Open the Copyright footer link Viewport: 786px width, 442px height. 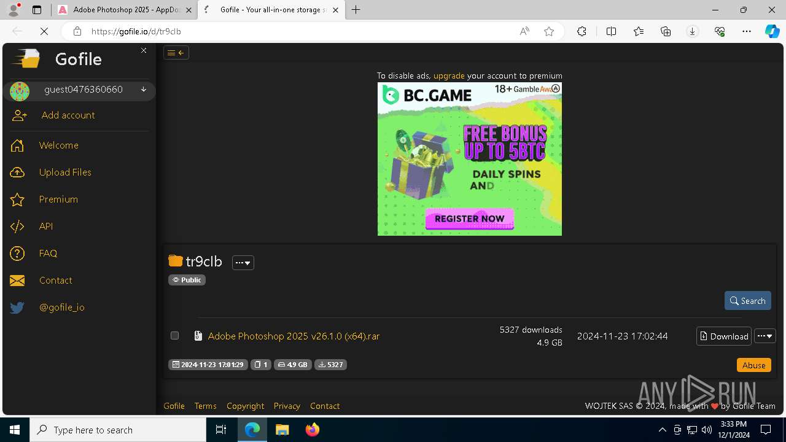click(x=245, y=406)
